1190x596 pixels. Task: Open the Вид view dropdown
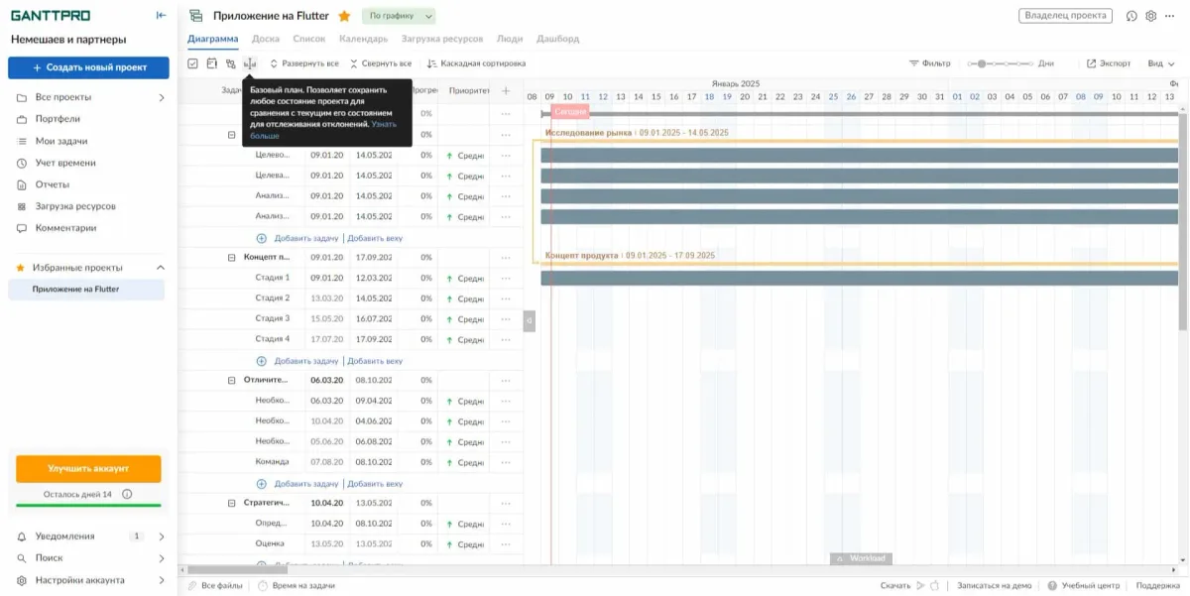pos(1160,63)
